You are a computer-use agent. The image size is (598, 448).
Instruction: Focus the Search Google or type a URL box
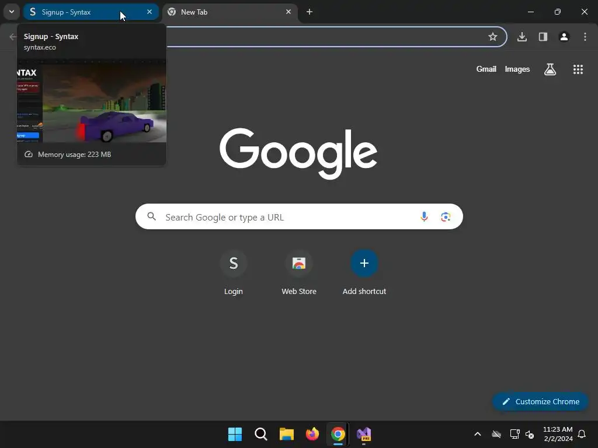click(299, 217)
